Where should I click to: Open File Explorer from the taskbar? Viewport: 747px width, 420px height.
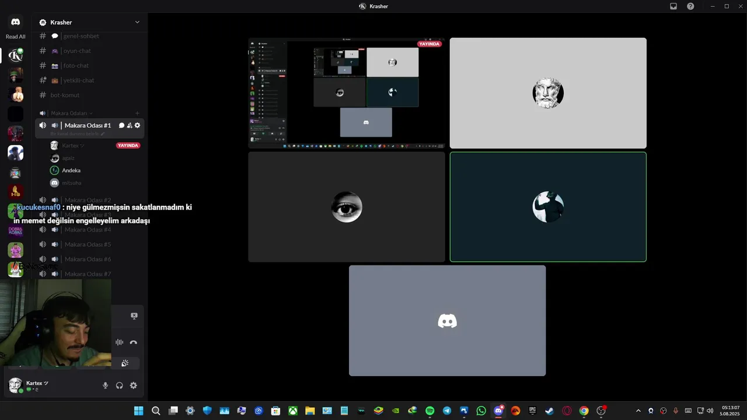(310, 411)
